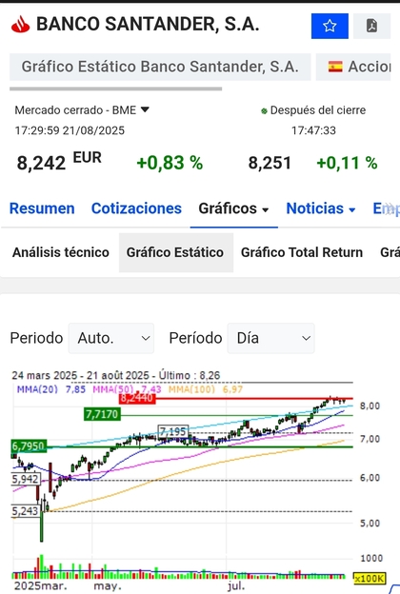Click the horizontal scrollbar under the breadcrumb
The image size is (400, 594).
point(115,89)
